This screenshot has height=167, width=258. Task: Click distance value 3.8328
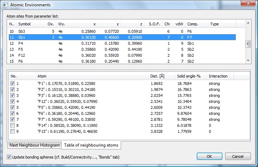pyautogui.click(x=157, y=131)
